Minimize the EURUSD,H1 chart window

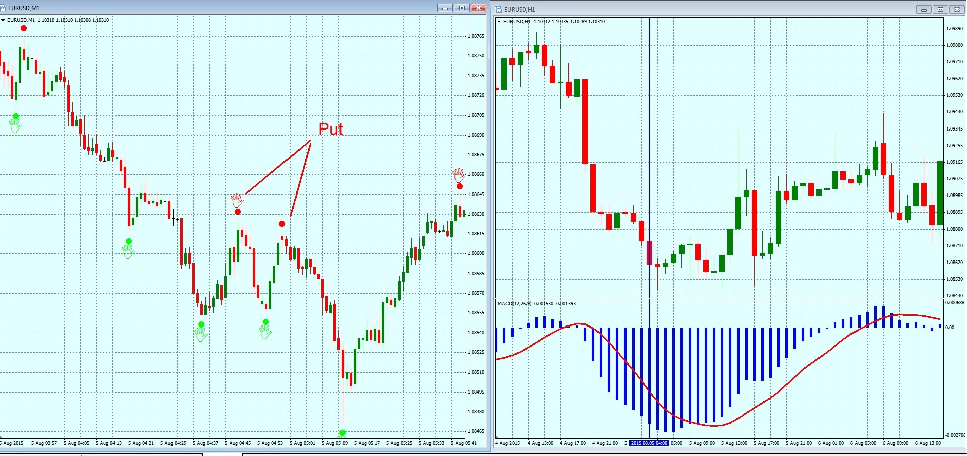[x=924, y=9]
